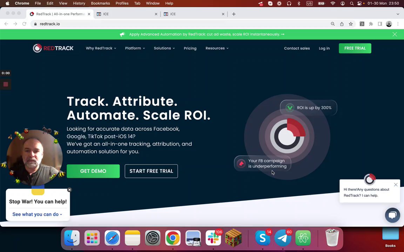
Task: Click the browser forward arrow
Action: tap(15, 24)
